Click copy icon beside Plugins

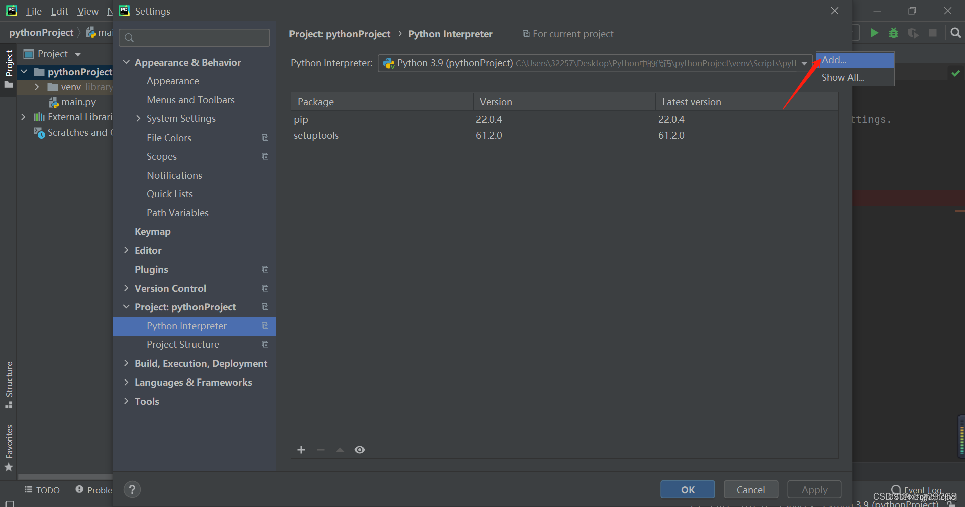[265, 269]
